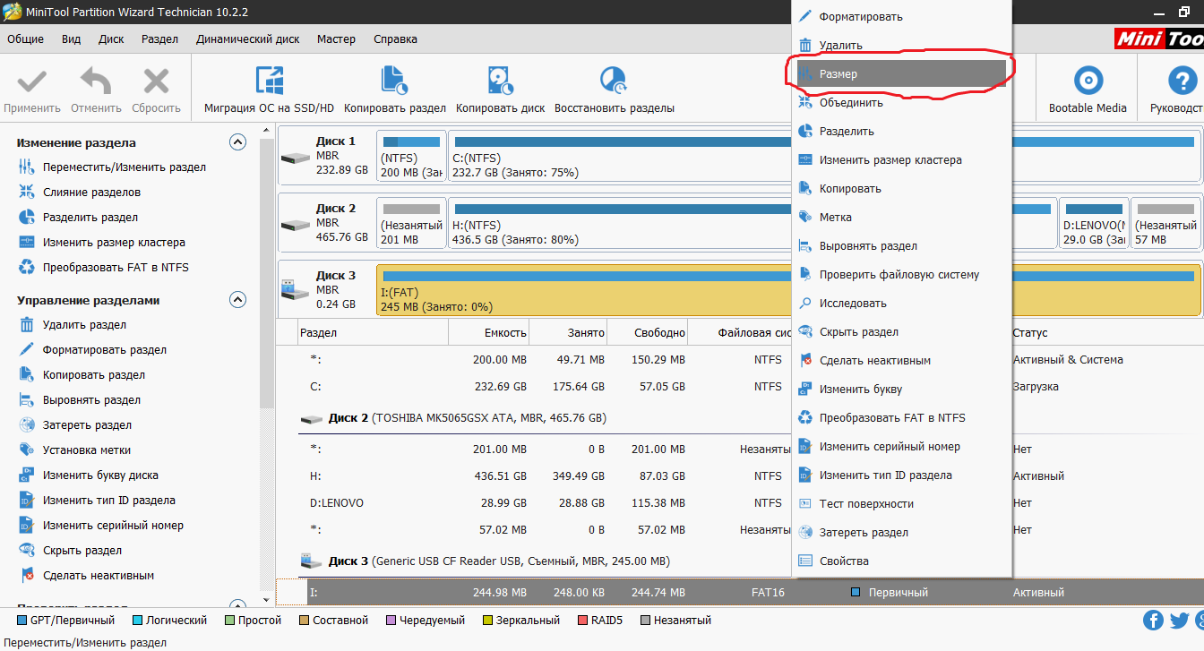
Task: Click the Применить checkmark icon
Action: coord(32,81)
